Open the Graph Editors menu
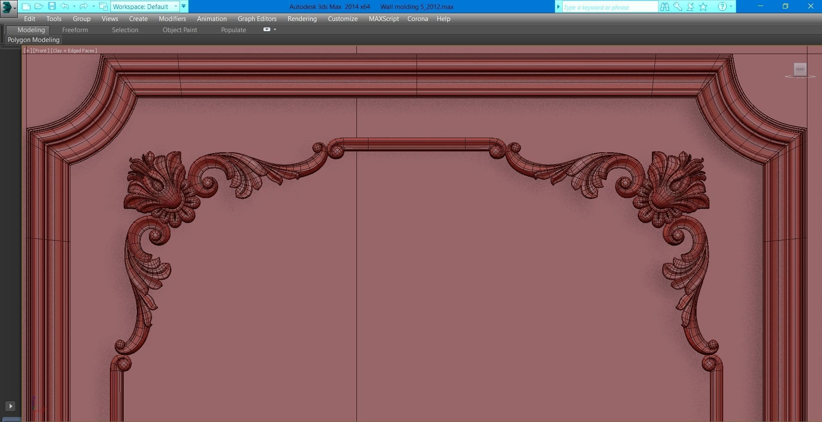This screenshot has height=422, width=822. [257, 19]
